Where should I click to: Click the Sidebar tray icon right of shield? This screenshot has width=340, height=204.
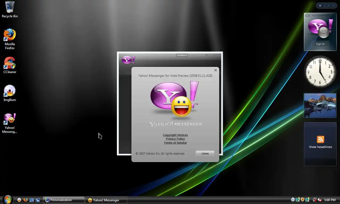click(x=307, y=200)
